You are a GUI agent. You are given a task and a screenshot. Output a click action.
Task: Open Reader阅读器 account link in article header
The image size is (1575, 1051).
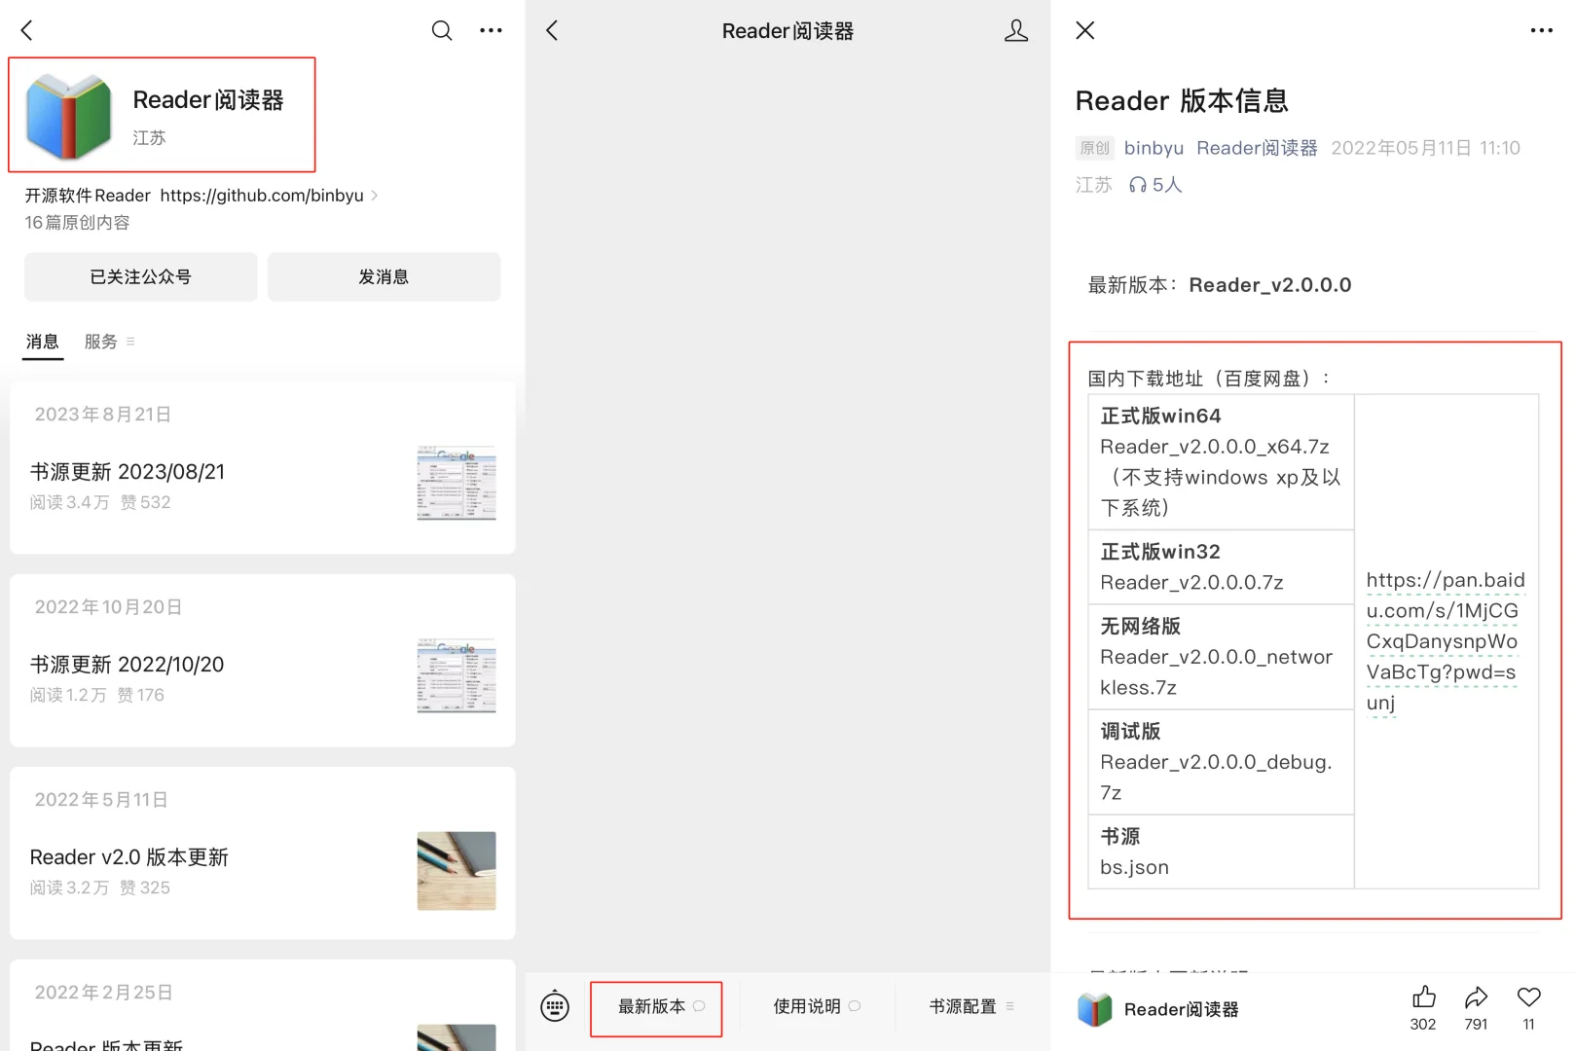coord(1257,148)
